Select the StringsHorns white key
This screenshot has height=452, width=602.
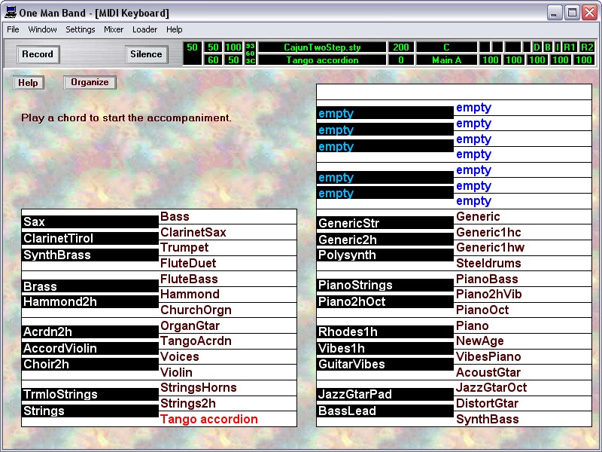click(x=228, y=388)
